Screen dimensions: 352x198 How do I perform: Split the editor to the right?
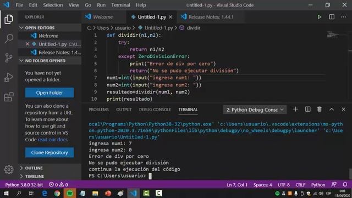[332, 17]
